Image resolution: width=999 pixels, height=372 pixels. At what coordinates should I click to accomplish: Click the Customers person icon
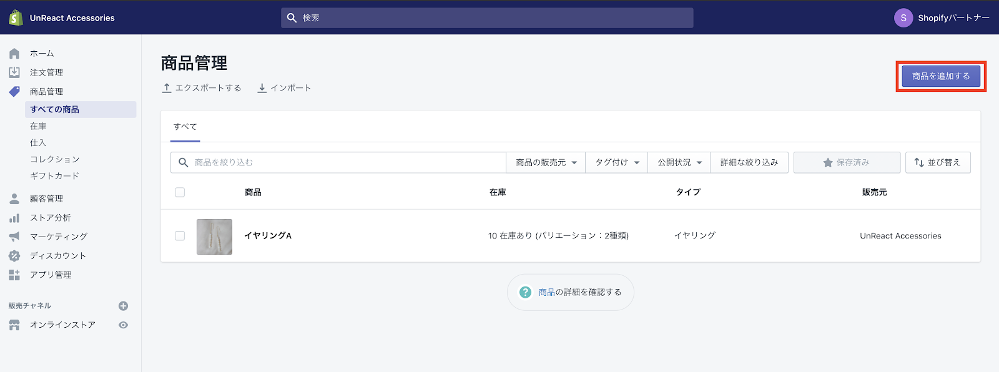click(x=14, y=199)
